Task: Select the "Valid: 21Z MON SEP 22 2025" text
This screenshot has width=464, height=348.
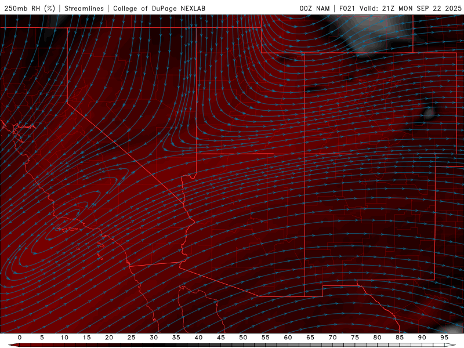Action: pyautogui.click(x=411, y=8)
